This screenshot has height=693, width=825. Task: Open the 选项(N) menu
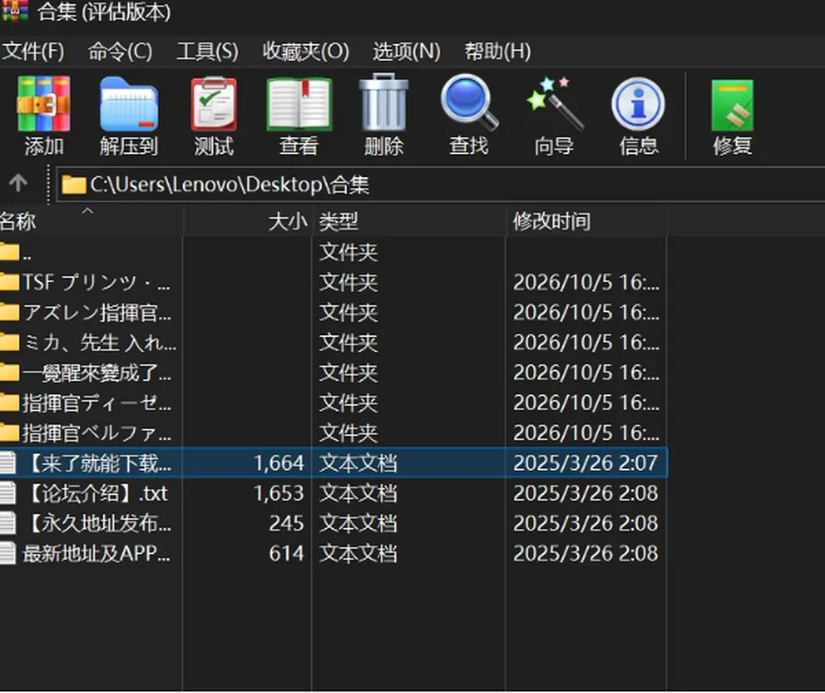(406, 51)
